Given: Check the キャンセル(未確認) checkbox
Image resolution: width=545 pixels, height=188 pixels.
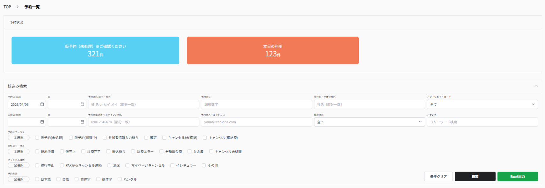Looking at the screenshot, I should pos(164,138).
